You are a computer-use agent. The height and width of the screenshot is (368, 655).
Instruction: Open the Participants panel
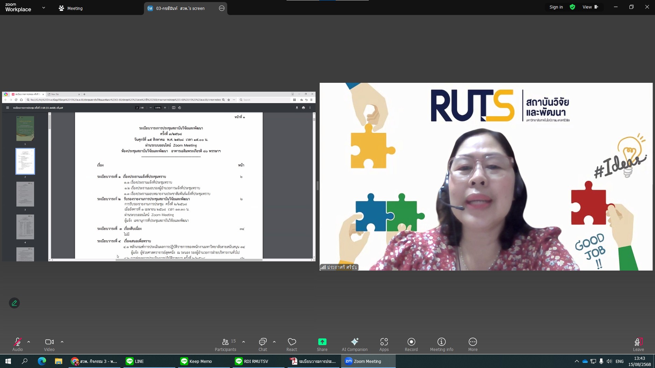pos(225,344)
